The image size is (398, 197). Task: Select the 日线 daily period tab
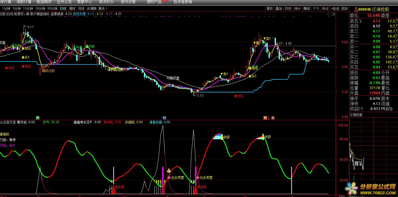(63, 9)
